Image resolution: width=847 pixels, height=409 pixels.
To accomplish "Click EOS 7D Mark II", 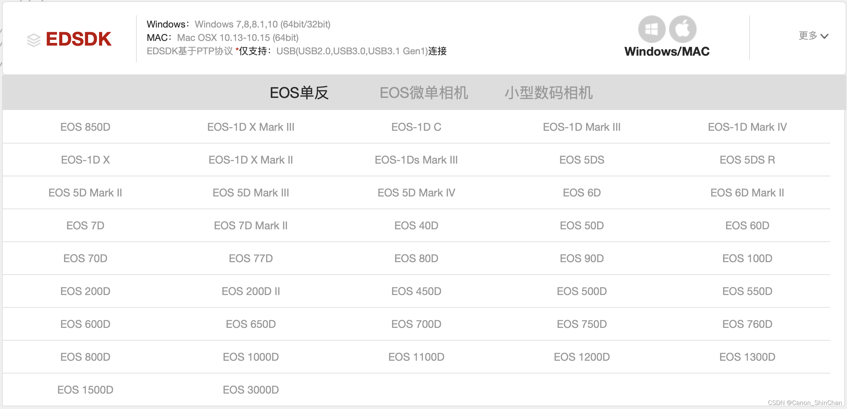I will pos(251,226).
